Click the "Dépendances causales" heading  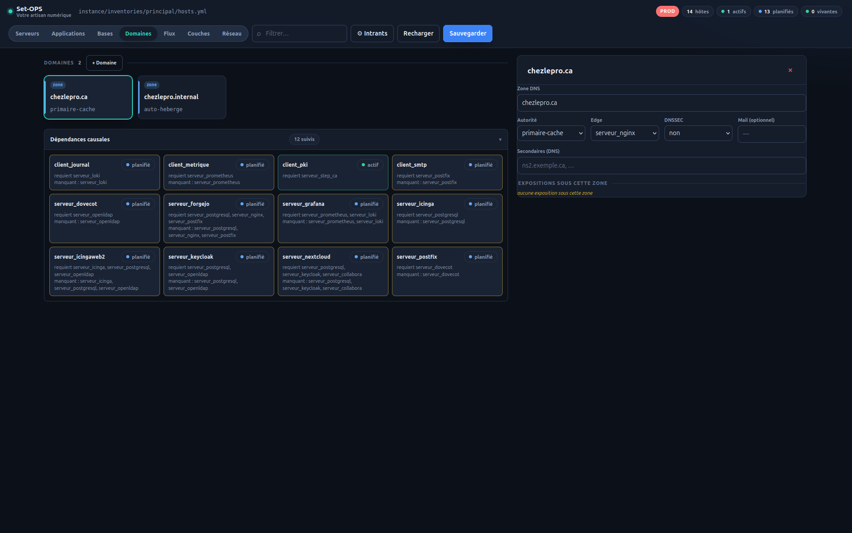tap(80, 140)
